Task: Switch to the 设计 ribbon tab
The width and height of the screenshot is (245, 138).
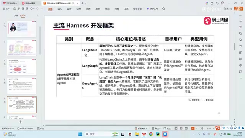Action: click(69, 9)
